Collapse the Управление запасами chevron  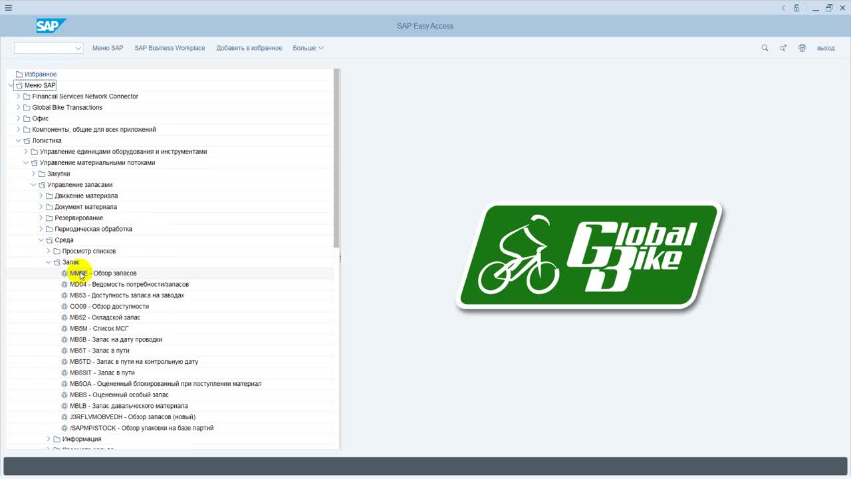(33, 185)
